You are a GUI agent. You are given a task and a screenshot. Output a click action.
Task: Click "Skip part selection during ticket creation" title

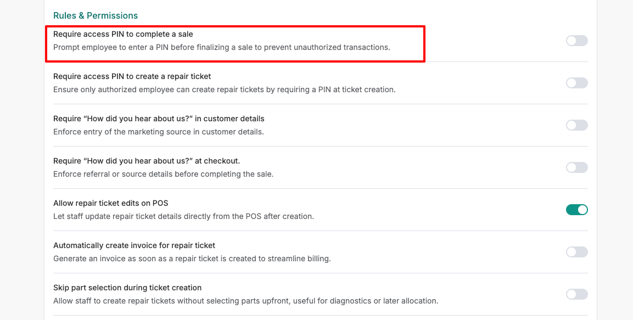click(x=127, y=288)
